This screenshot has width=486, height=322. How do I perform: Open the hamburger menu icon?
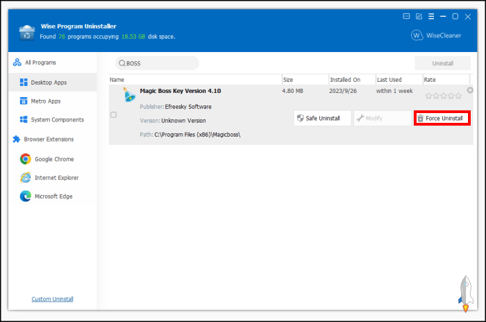[x=431, y=17]
